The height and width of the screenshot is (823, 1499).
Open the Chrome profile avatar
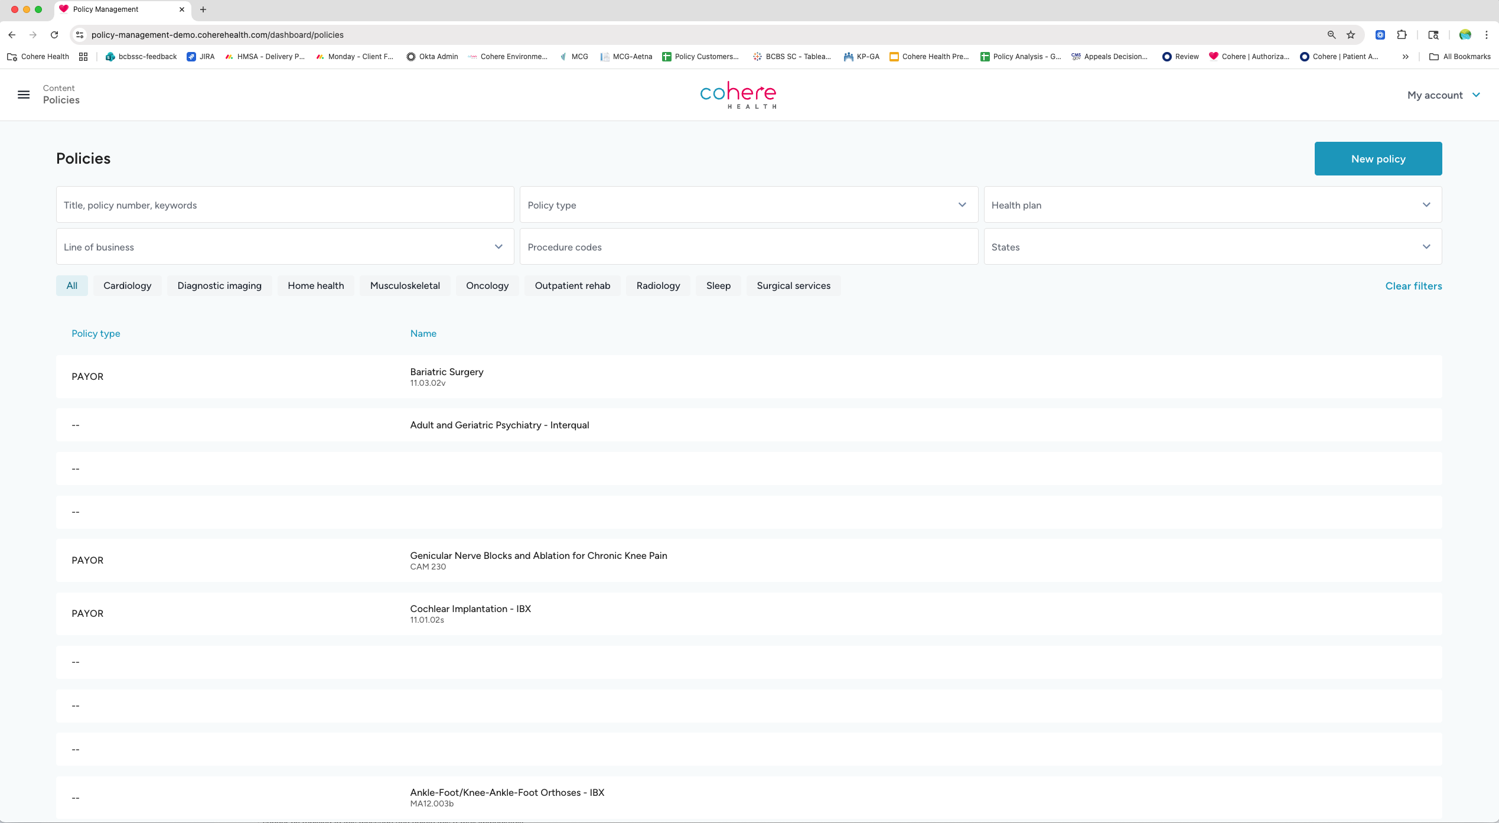(1465, 35)
